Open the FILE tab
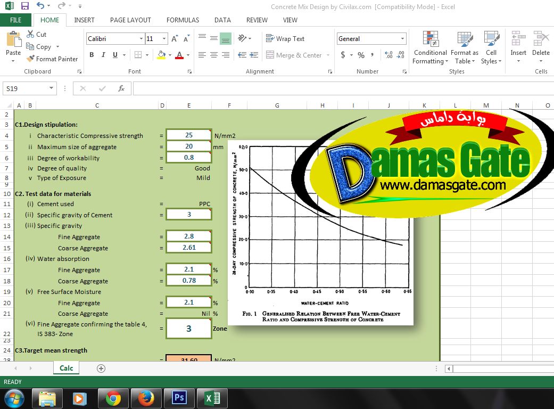This screenshot has width=554, height=409. 15,20
